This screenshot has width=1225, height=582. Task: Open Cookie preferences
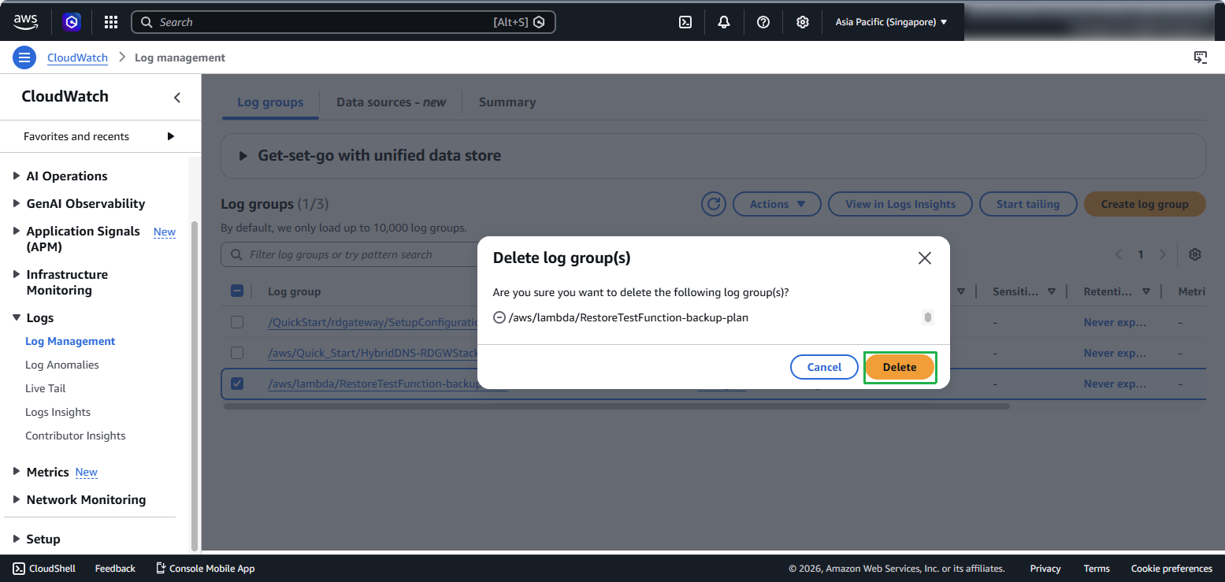click(x=1171, y=568)
